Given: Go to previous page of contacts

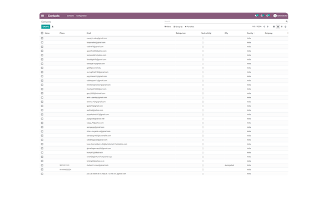Looking at the screenshot, I should pyautogui.click(x=264, y=27).
